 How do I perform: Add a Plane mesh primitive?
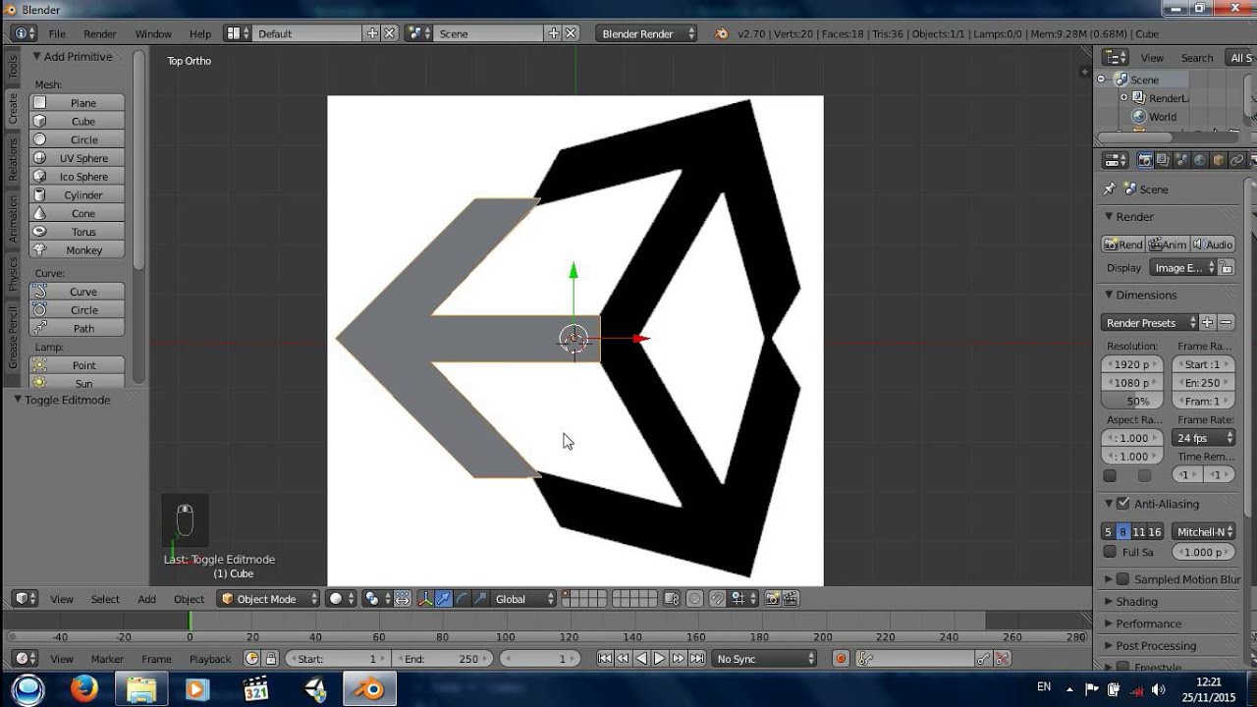(x=77, y=102)
